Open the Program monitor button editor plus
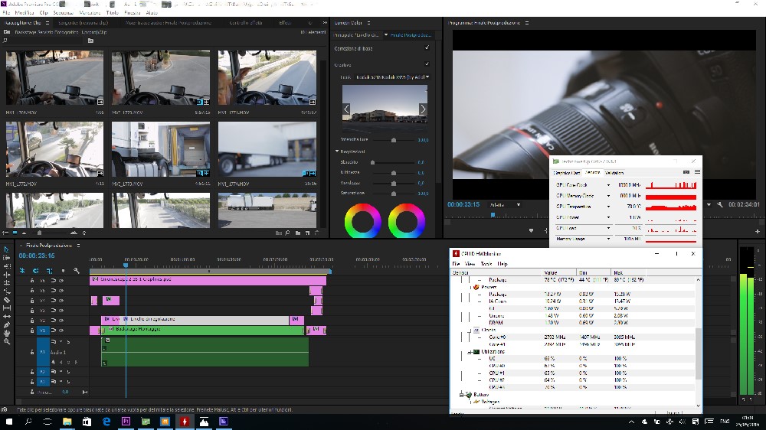This screenshot has height=430, width=766. point(758,230)
